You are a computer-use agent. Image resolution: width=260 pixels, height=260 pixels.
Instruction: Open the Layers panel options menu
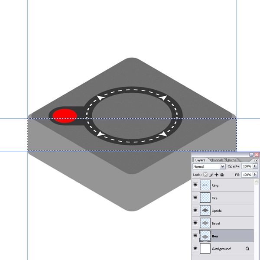(256, 160)
